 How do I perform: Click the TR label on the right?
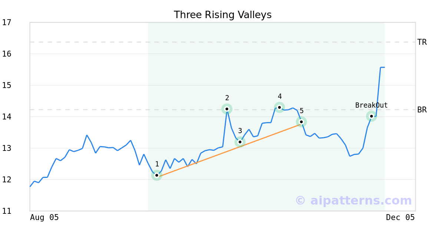(422, 42)
